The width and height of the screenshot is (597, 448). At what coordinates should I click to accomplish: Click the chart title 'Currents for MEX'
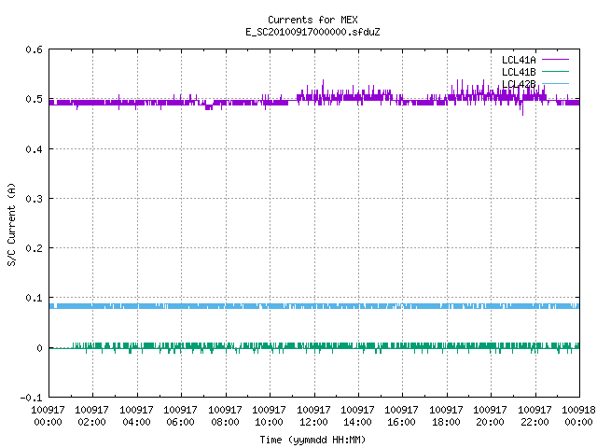(312, 20)
